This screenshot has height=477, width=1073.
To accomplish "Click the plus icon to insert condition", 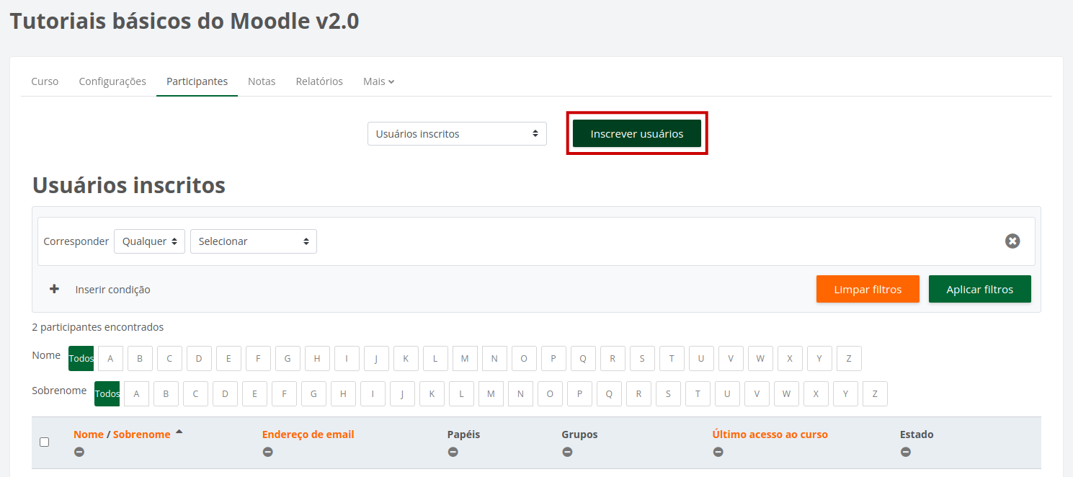I will [x=54, y=289].
